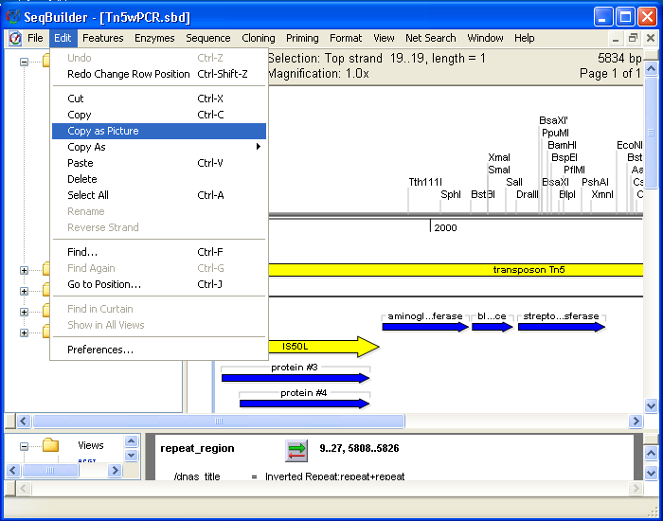
Task: Click the PpuMI enzyme site label
Action: (x=555, y=134)
